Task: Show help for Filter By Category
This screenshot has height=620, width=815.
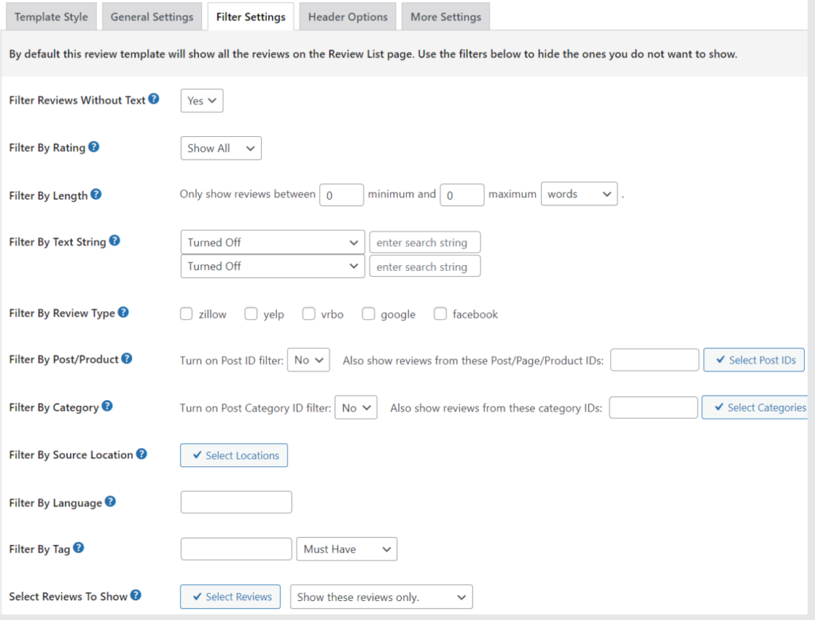Action: click(107, 406)
